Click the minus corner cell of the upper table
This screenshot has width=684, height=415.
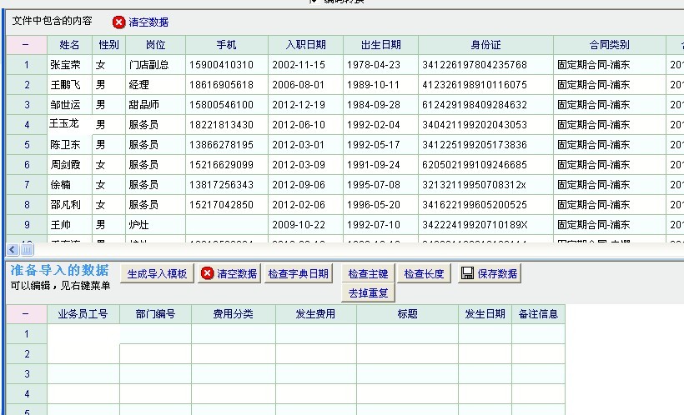pos(25,45)
